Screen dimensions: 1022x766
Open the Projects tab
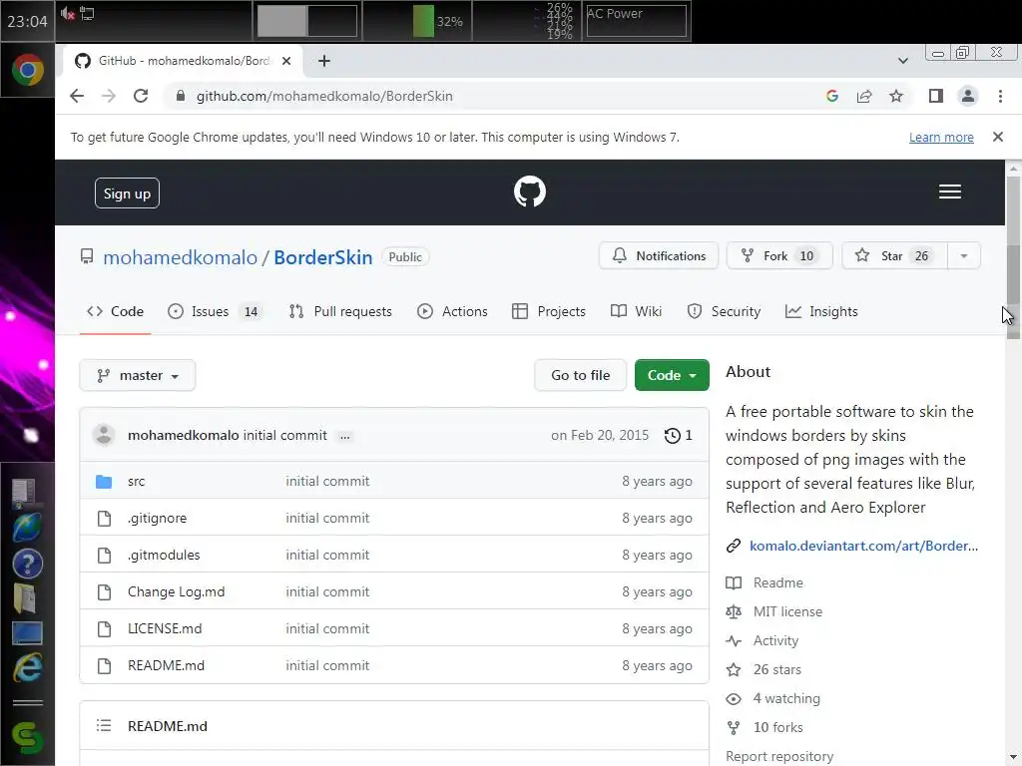[x=549, y=311]
